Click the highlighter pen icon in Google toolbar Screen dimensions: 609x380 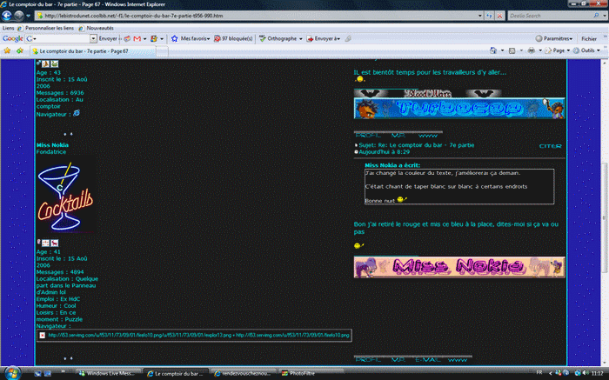(348, 38)
